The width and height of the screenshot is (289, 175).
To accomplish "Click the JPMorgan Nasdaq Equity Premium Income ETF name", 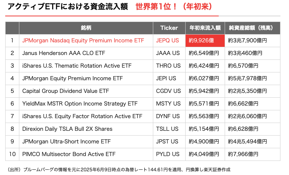I will tap(83, 40).
